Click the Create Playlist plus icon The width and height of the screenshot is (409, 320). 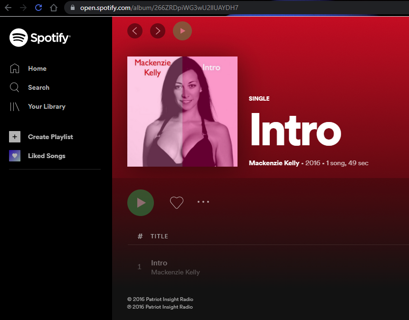click(14, 137)
